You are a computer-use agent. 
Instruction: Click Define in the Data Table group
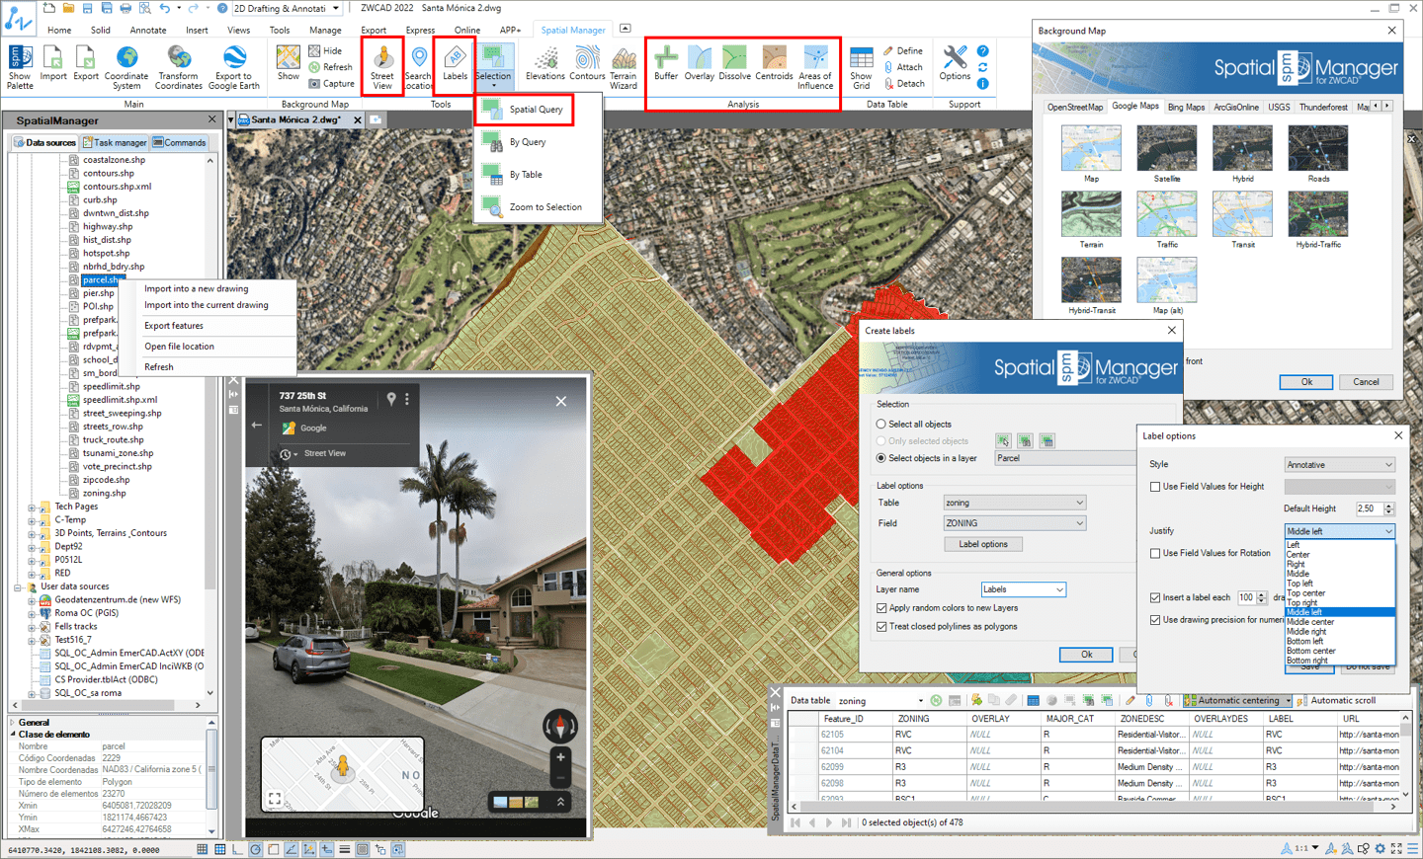coord(903,50)
